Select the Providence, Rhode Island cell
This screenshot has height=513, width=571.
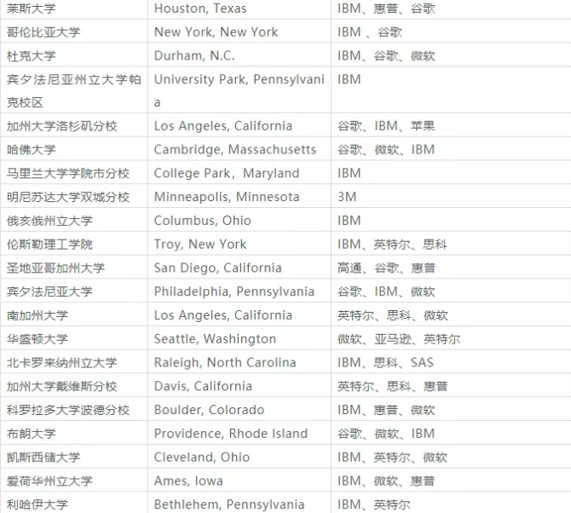click(x=230, y=434)
